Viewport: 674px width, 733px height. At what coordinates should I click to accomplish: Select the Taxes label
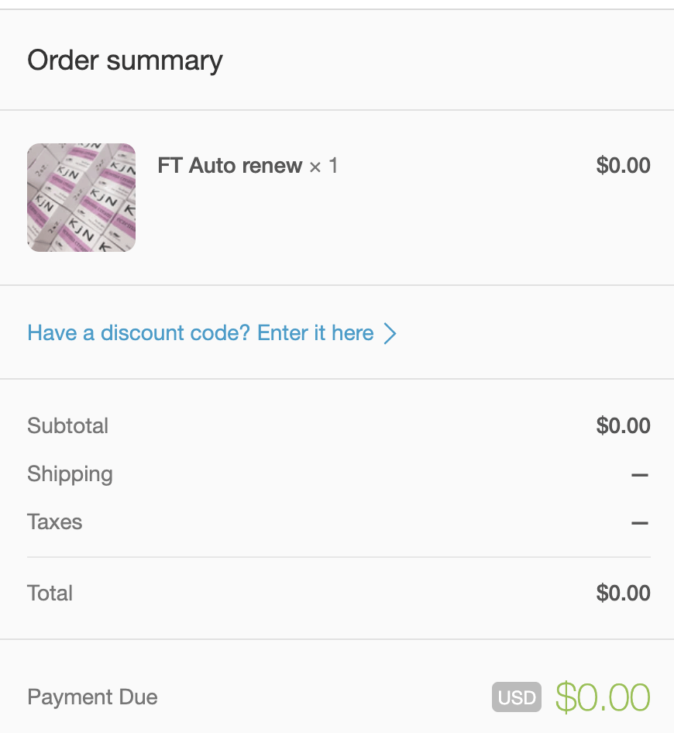click(54, 522)
